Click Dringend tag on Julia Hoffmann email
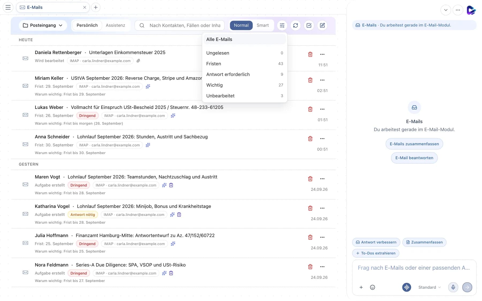The width and height of the screenshot is (482, 301). point(87,244)
